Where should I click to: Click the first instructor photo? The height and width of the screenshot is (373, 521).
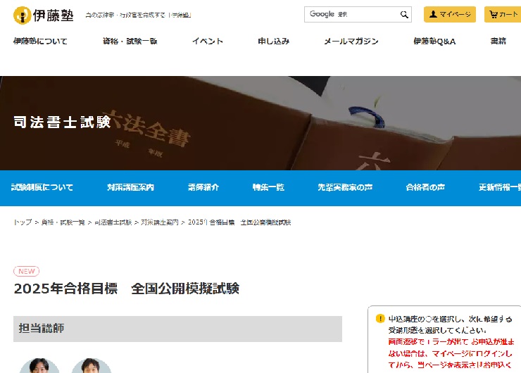(x=39, y=365)
